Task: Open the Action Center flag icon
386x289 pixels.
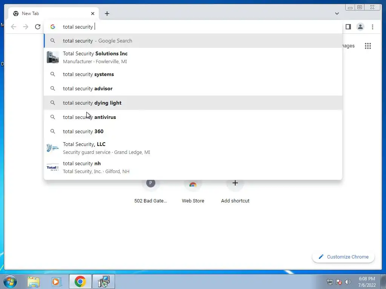Action: tap(339, 282)
